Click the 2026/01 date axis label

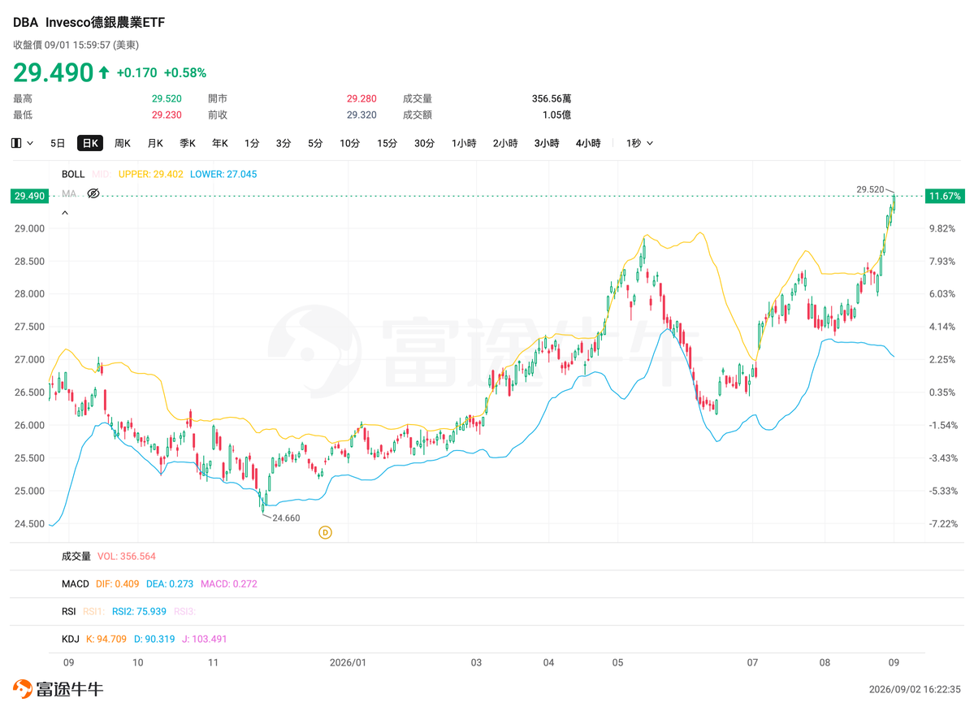pos(348,662)
